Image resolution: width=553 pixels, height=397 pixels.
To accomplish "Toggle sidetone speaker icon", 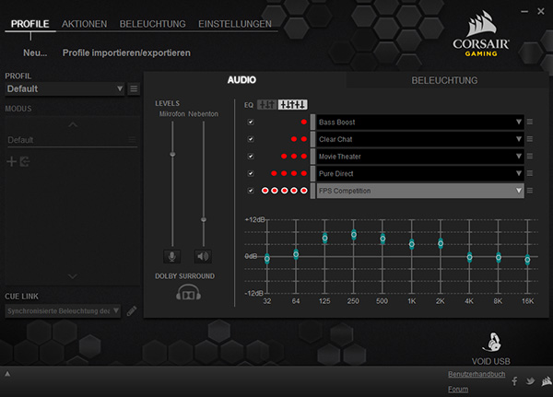I will pyautogui.click(x=203, y=256).
